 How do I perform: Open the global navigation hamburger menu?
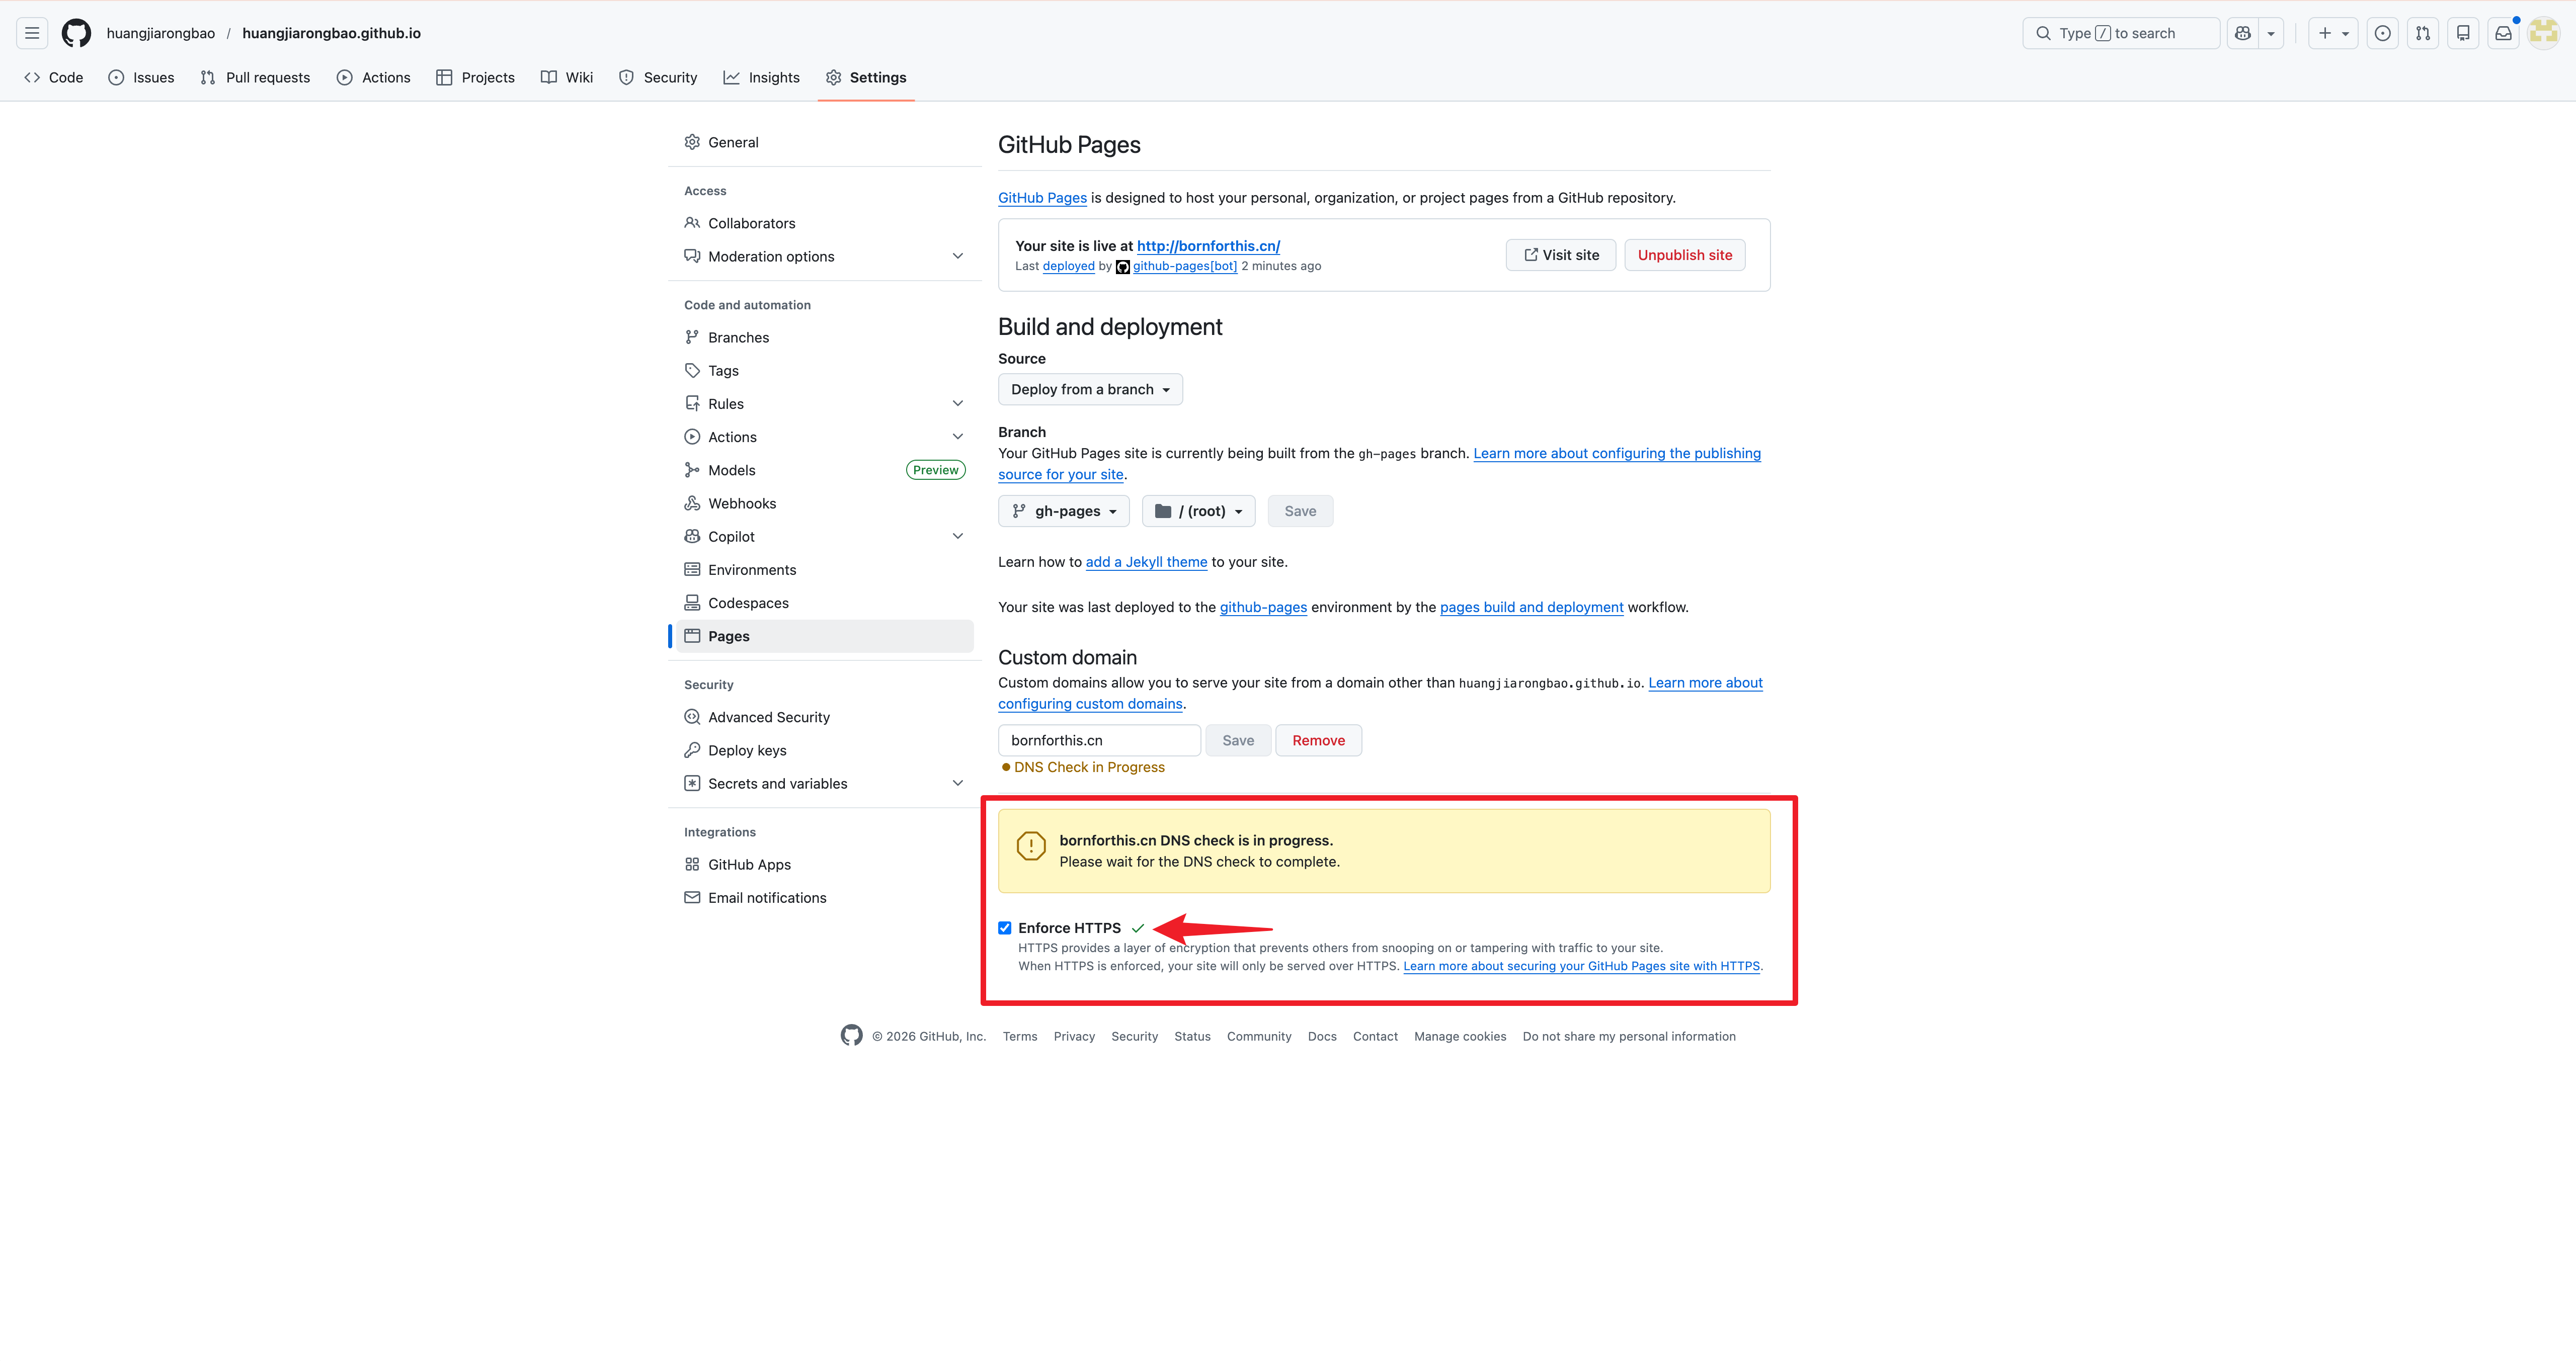click(x=32, y=33)
